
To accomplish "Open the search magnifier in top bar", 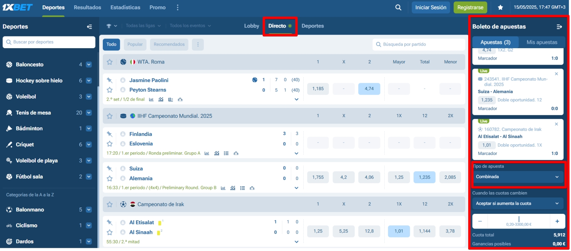I will coord(398,7).
